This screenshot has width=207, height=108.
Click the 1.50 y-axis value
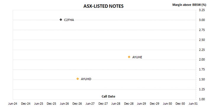[202, 79]
